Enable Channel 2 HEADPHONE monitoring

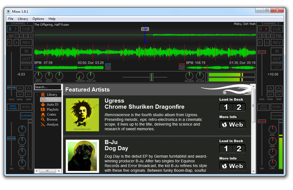(x=263, y=107)
